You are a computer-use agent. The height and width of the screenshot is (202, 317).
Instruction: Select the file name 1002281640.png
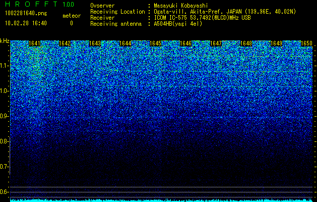pos(26,13)
